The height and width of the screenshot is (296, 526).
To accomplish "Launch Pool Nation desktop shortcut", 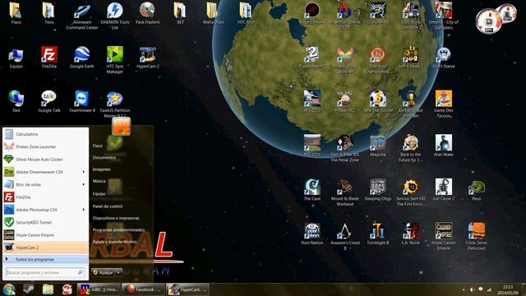I will point(312,234).
